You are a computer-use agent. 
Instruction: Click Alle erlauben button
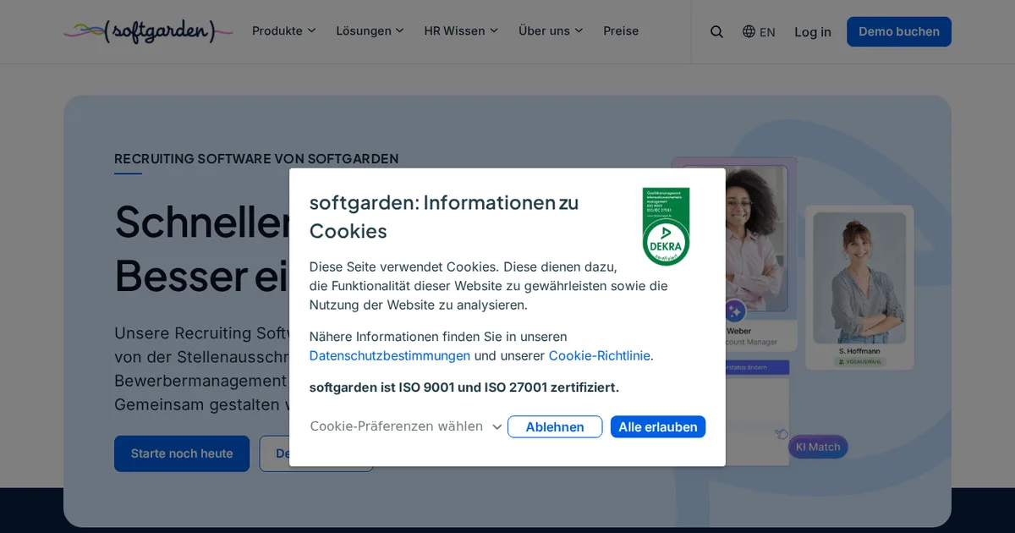pos(658,426)
